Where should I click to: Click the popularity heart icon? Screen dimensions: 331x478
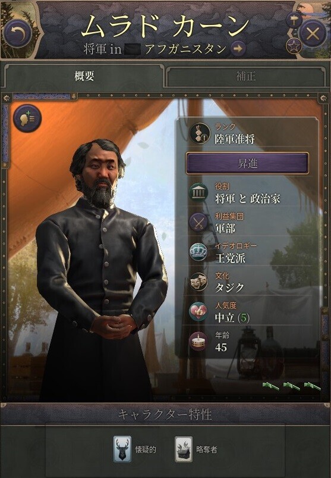click(x=198, y=311)
